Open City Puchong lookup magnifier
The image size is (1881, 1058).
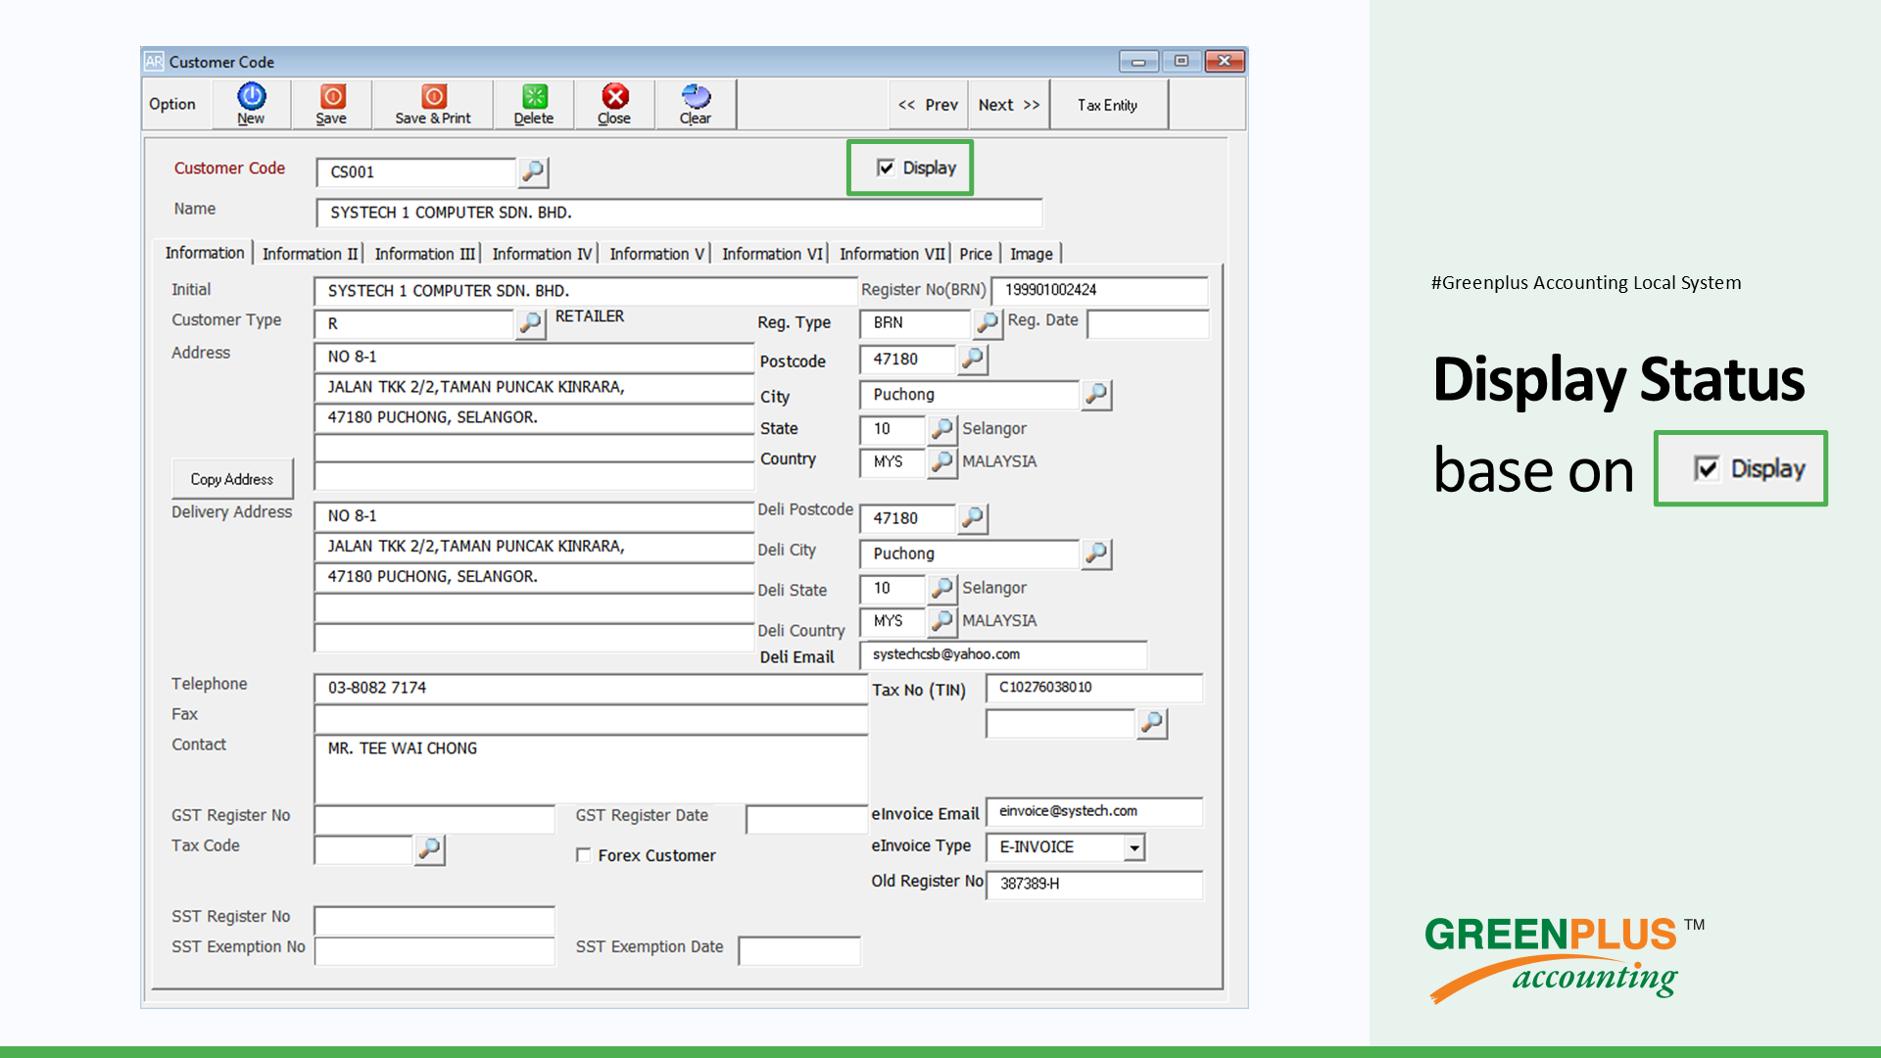[x=1096, y=395]
